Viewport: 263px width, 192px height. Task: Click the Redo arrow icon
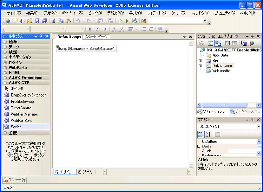89,21
